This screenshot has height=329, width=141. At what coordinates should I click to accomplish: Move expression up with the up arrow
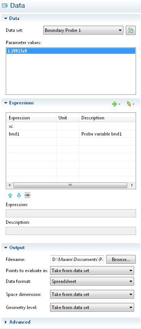(x=10, y=195)
